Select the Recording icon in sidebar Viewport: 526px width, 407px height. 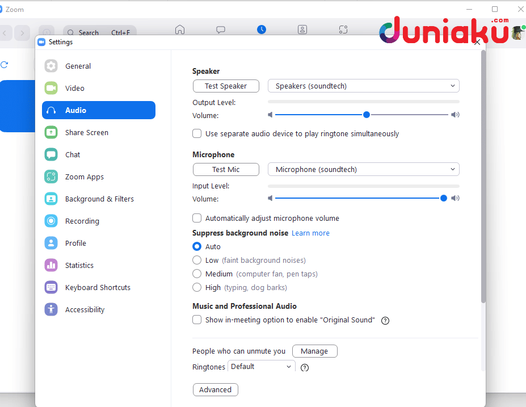[52, 221]
